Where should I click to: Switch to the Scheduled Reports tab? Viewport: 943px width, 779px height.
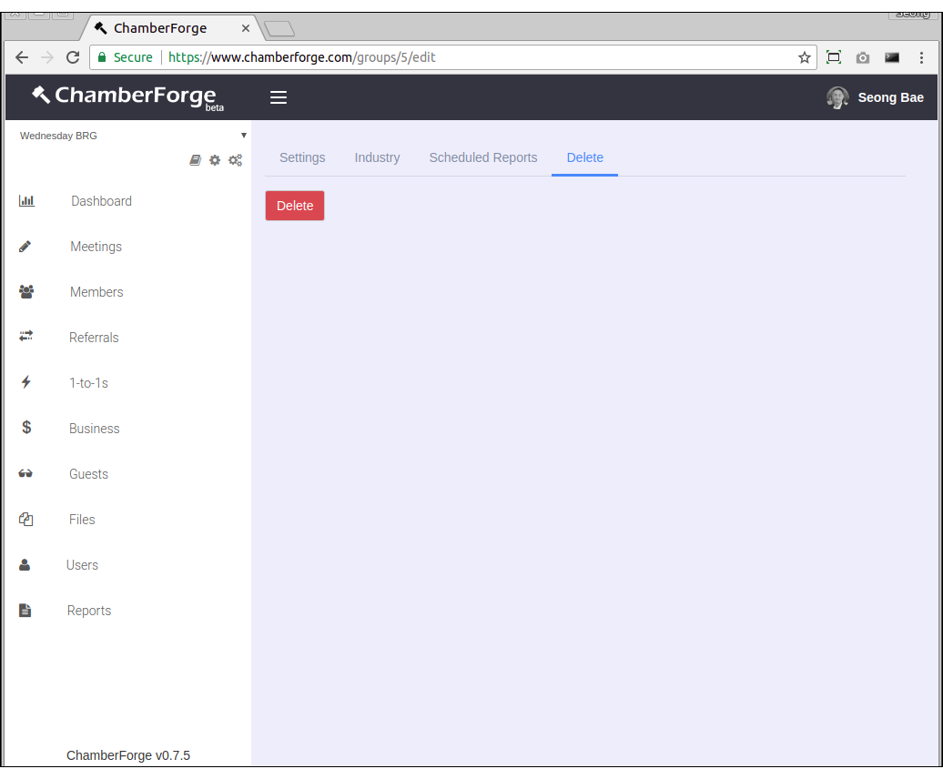(482, 157)
